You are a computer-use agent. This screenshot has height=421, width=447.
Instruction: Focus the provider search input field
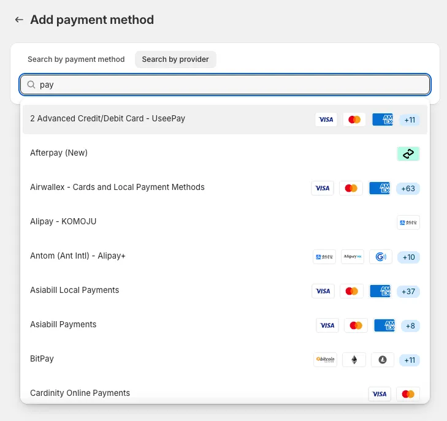click(225, 85)
